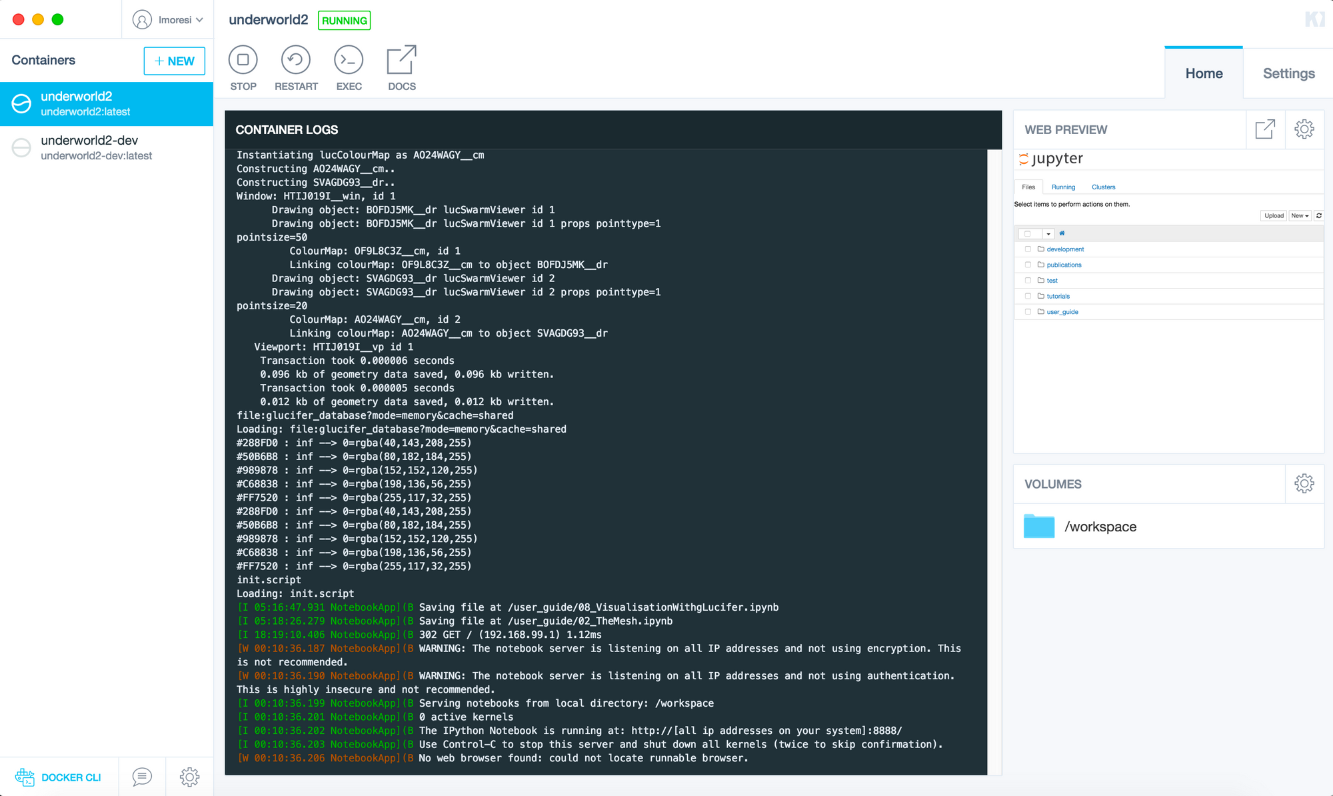Click the RUNNING status badge
The image size is (1333, 796).
(x=344, y=21)
